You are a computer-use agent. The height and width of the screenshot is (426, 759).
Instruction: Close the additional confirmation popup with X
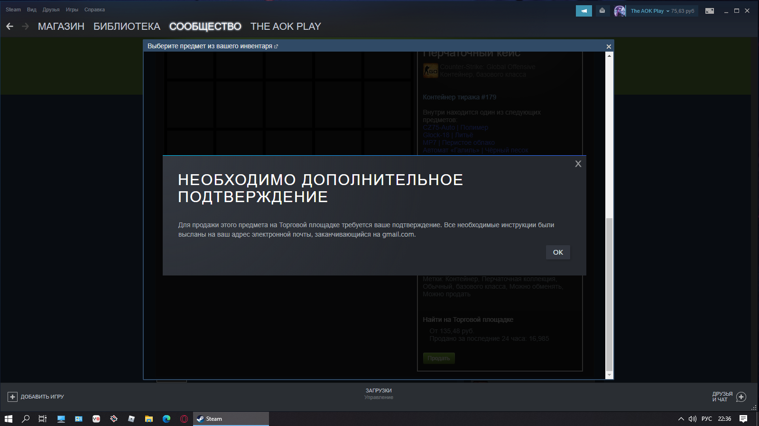pyautogui.click(x=578, y=164)
